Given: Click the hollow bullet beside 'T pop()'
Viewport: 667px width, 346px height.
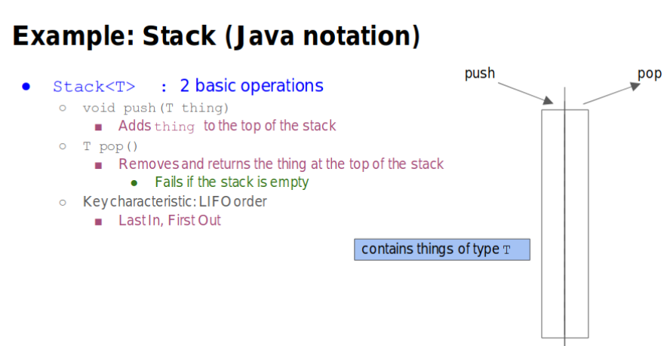Looking at the screenshot, I should click(x=63, y=146).
